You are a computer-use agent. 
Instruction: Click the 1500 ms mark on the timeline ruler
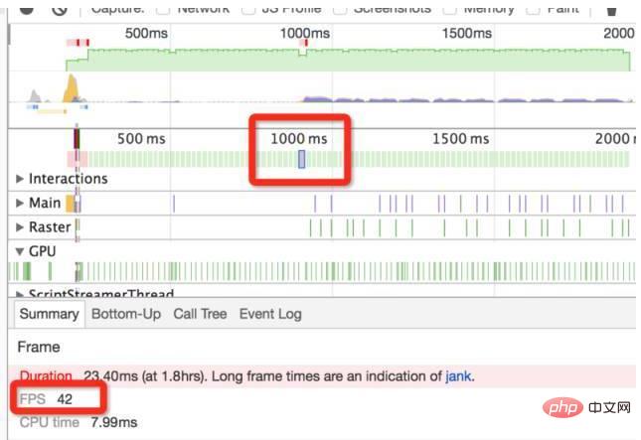click(461, 139)
